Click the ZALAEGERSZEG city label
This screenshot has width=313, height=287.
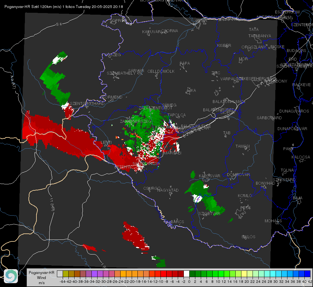tap(136, 121)
